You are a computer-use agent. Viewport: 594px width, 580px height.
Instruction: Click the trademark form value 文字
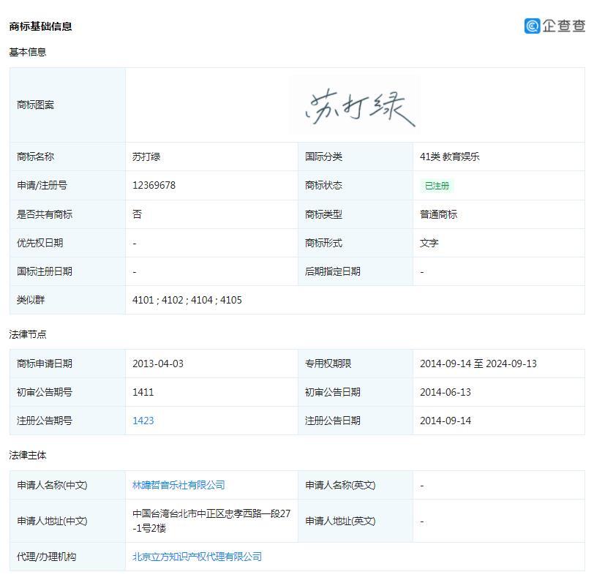[x=429, y=243]
